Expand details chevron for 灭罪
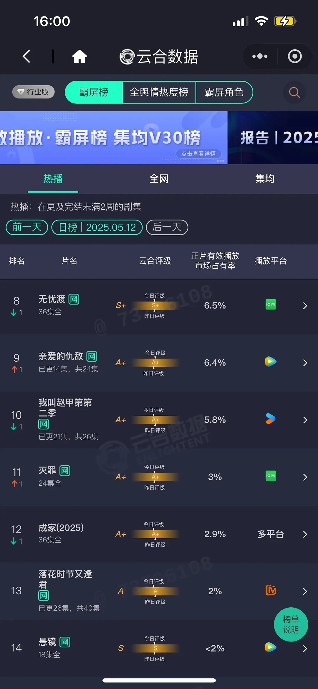 305,477
